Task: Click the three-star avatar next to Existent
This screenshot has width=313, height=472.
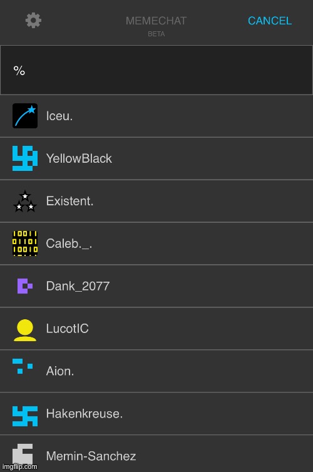Action: click(25, 201)
